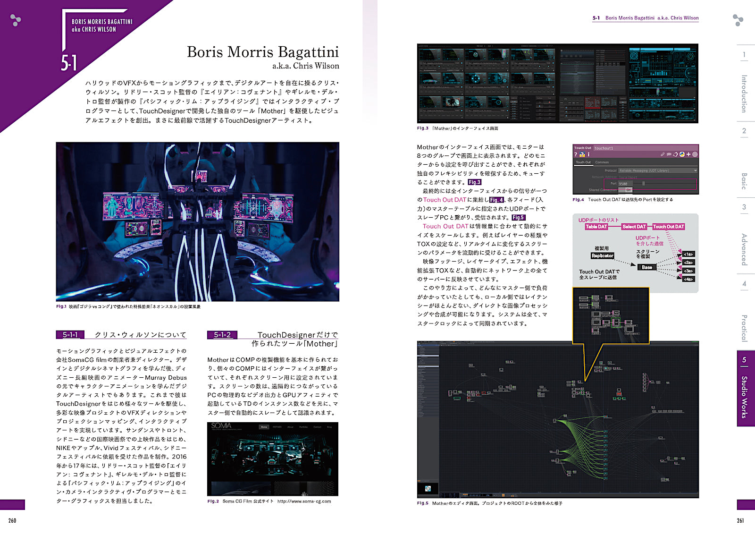Click the Python logo icon in the touchout1 header

pyautogui.click(x=682, y=154)
